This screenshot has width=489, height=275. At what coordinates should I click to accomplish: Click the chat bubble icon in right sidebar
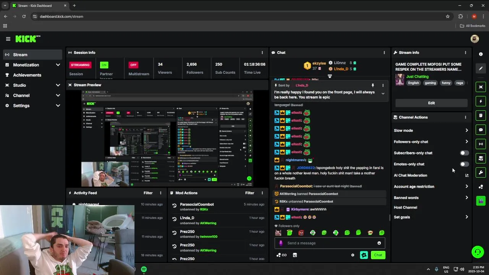tap(481, 130)
